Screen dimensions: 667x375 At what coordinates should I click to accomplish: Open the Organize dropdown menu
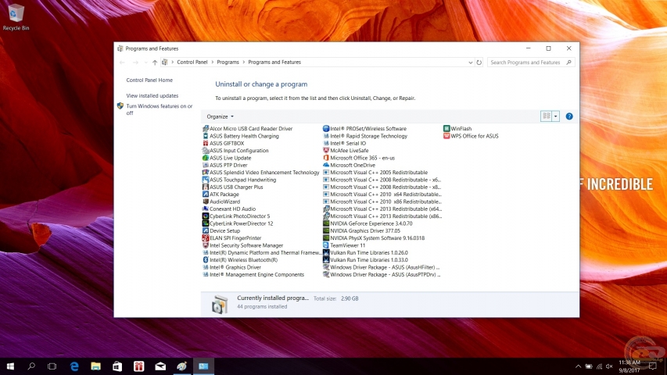tap(220, 116)
